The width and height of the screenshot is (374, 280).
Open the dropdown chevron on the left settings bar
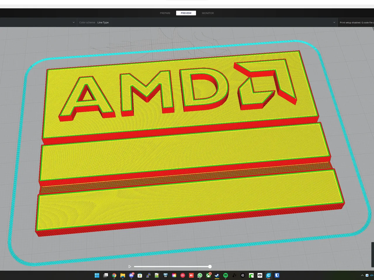tap(74, 22)
